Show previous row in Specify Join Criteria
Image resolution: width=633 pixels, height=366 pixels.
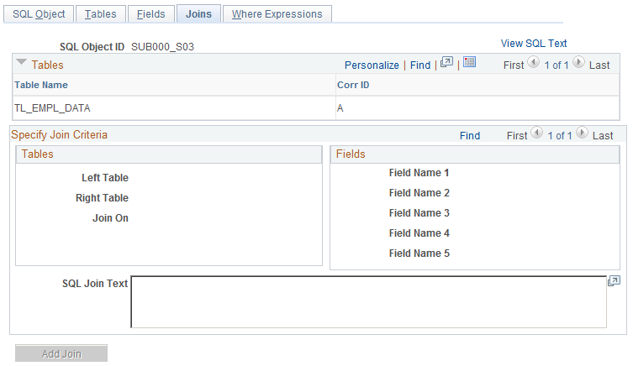[536, 133]
